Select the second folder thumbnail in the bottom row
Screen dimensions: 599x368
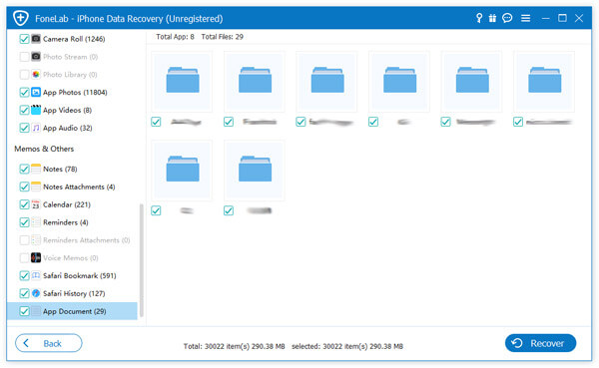click(255, 171)
